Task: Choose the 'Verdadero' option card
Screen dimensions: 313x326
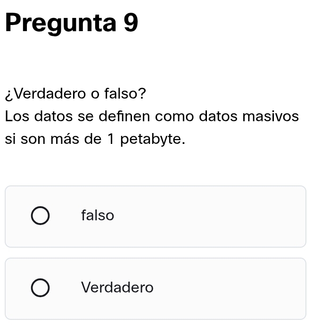Action: coord(156,289)
